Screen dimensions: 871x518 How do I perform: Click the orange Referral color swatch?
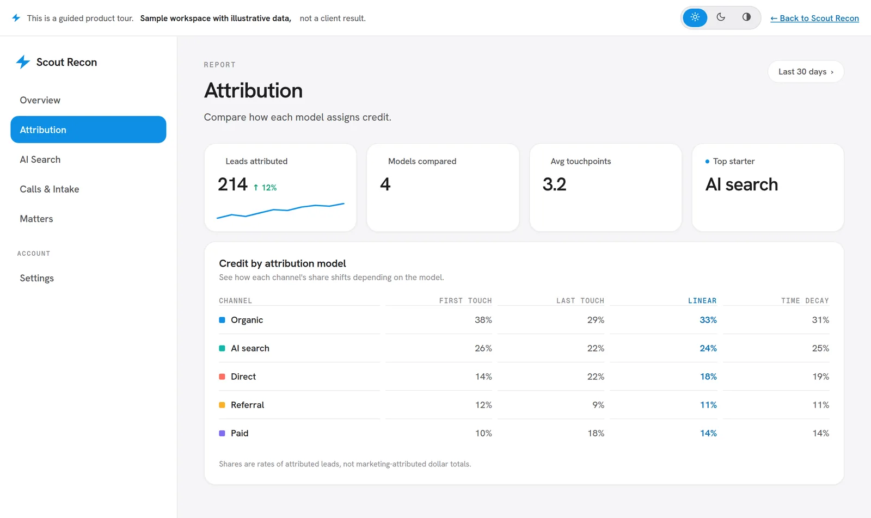point(222,405)
